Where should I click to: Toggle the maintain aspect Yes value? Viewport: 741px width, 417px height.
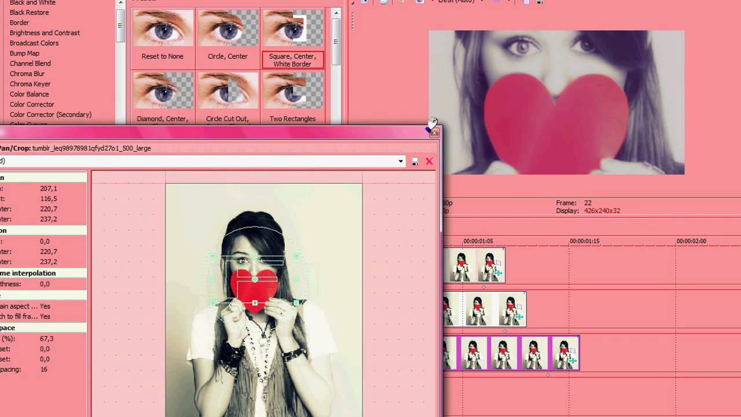click(x=45, y=306)
